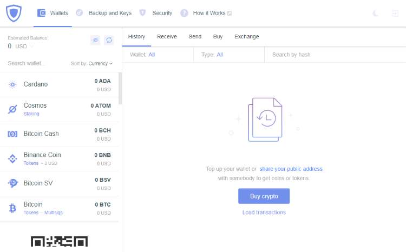Switch to the History tab
The width and height of the screenshot is (406, 252).
(136, 36)
